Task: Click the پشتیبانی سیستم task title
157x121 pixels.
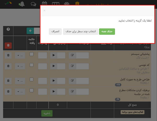Action: point(140,54)
